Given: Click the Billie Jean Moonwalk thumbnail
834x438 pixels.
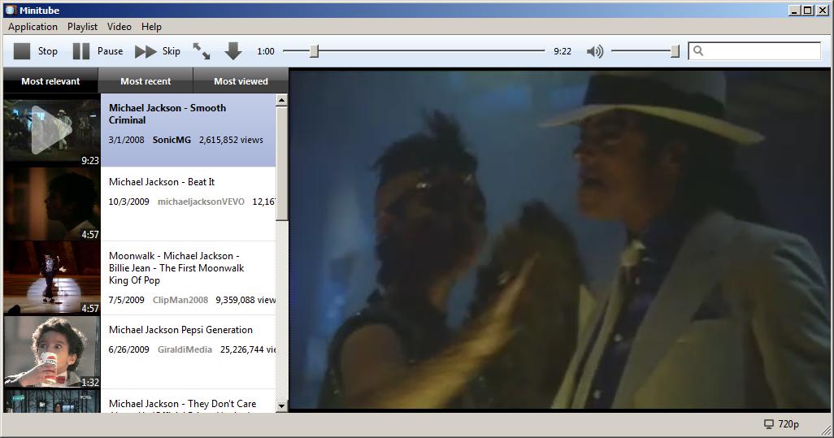Looking at the screenshot, I should 52,278.
